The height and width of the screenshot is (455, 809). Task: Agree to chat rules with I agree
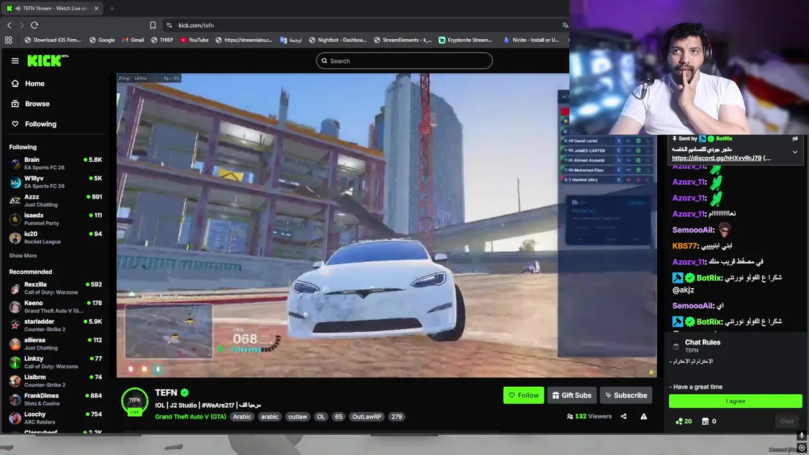click(736, 401)
